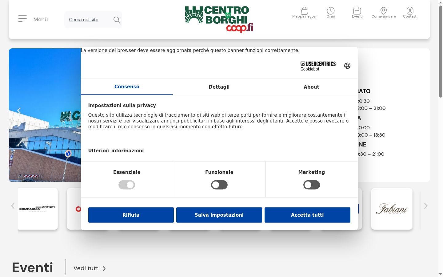The width and height of the screenshot is (443, 277).
Task: Show previous store logos in carousel
Action: (x=13, y=206)
